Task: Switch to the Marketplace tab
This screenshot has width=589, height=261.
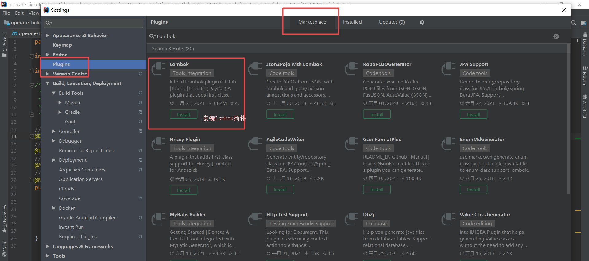Action: (x=312, y=22)
